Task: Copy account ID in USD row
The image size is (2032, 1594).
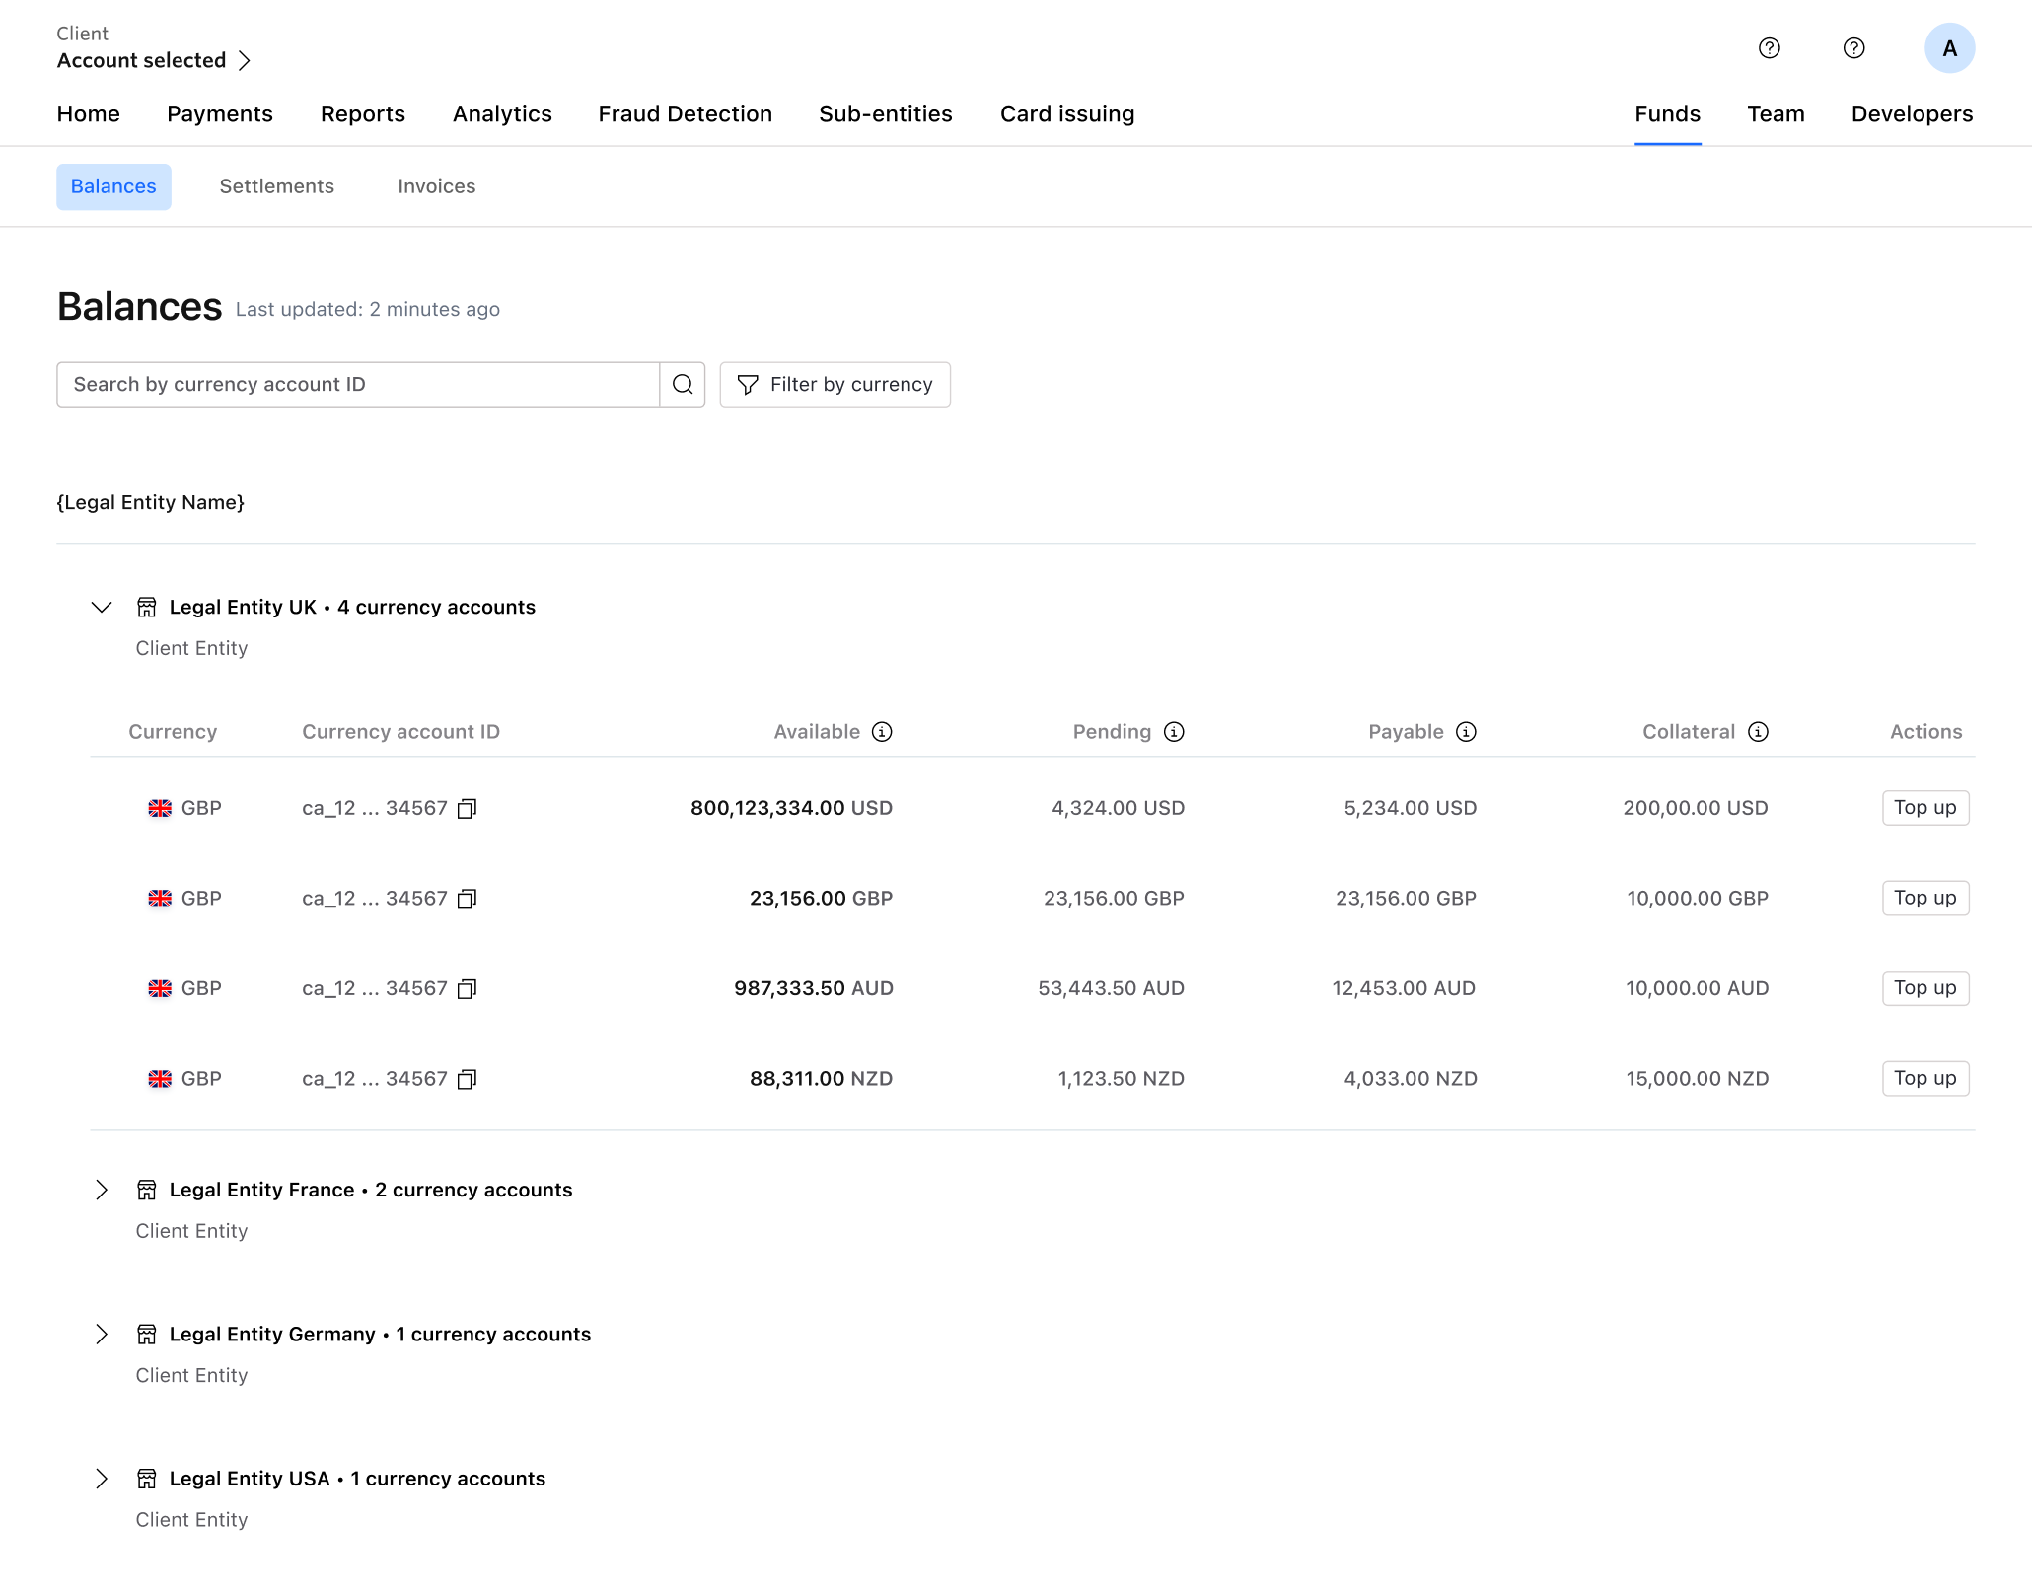Action: pyautogui.click(x=468, y=809)
